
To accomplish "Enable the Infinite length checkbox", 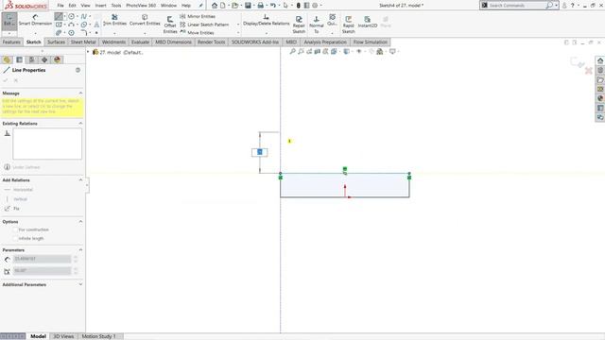I will pos(15,239).
